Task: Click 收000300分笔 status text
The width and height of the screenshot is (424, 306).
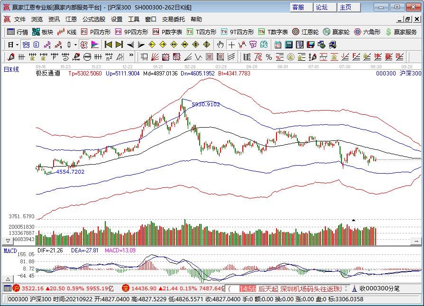Action: click(x=379, y=288)
